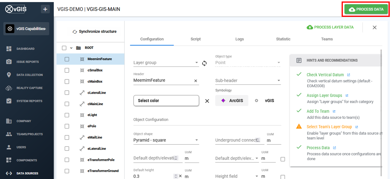Open Components section in sidebar
Image resolution: width=390 pixels, height=179 pixels.
[26, 160]
